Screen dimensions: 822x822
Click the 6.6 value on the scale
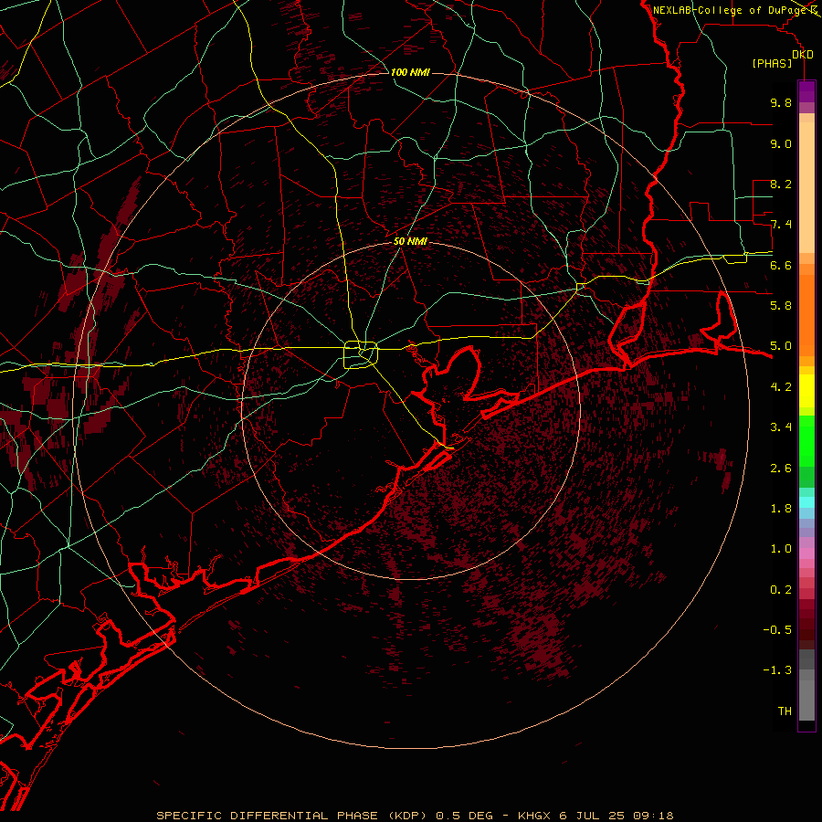[781, 265]
